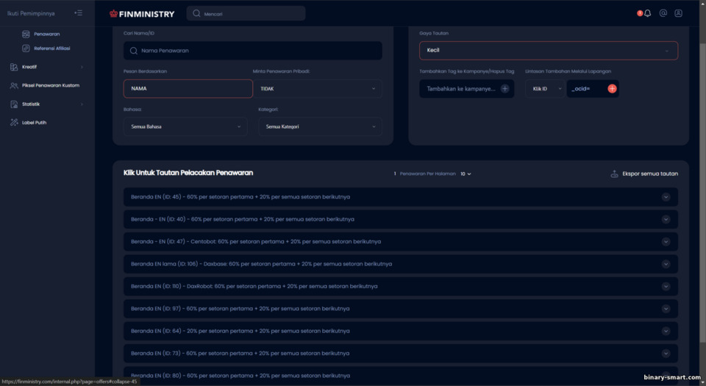Image resolution: width=706 pixels, height=386 pixels.
Task: Expand DaxRobot offer (ID: 110) chevron
Action: click(666, 287)
